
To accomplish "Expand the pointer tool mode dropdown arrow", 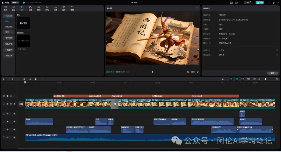I will click(x=7, y=79).
